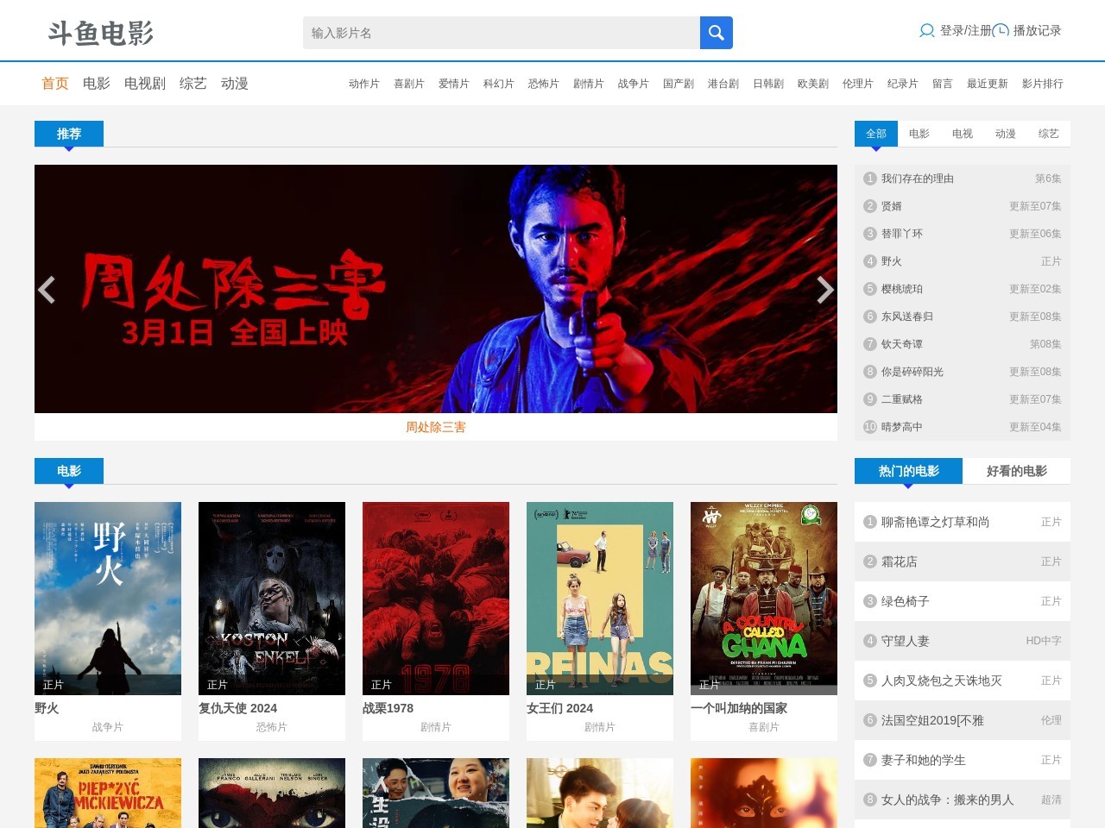The height and width of the screenshot is (828, 1105).
Task: Click the 周处除三害 caption under banner
Action: [435, 427]
